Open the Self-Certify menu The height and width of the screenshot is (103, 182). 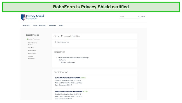tap(26, 25)
